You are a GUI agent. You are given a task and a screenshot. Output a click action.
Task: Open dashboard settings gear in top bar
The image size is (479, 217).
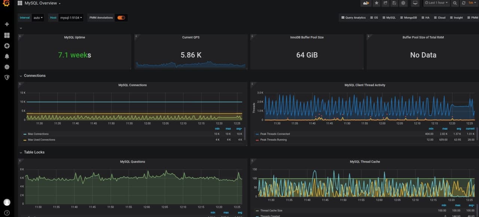(x=403, y=3)
